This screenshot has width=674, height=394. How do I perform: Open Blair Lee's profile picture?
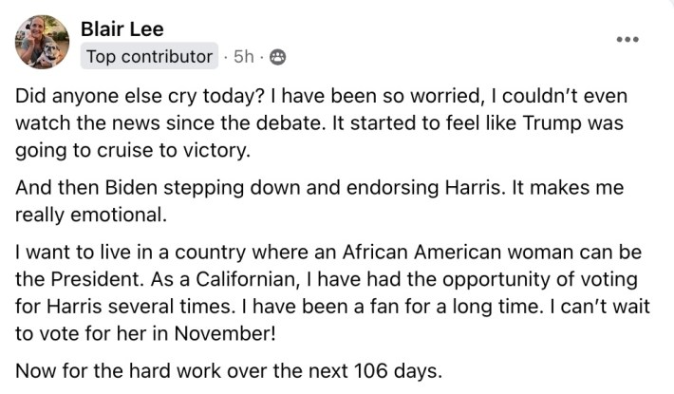pyautogui.click(x=41, y=42)
